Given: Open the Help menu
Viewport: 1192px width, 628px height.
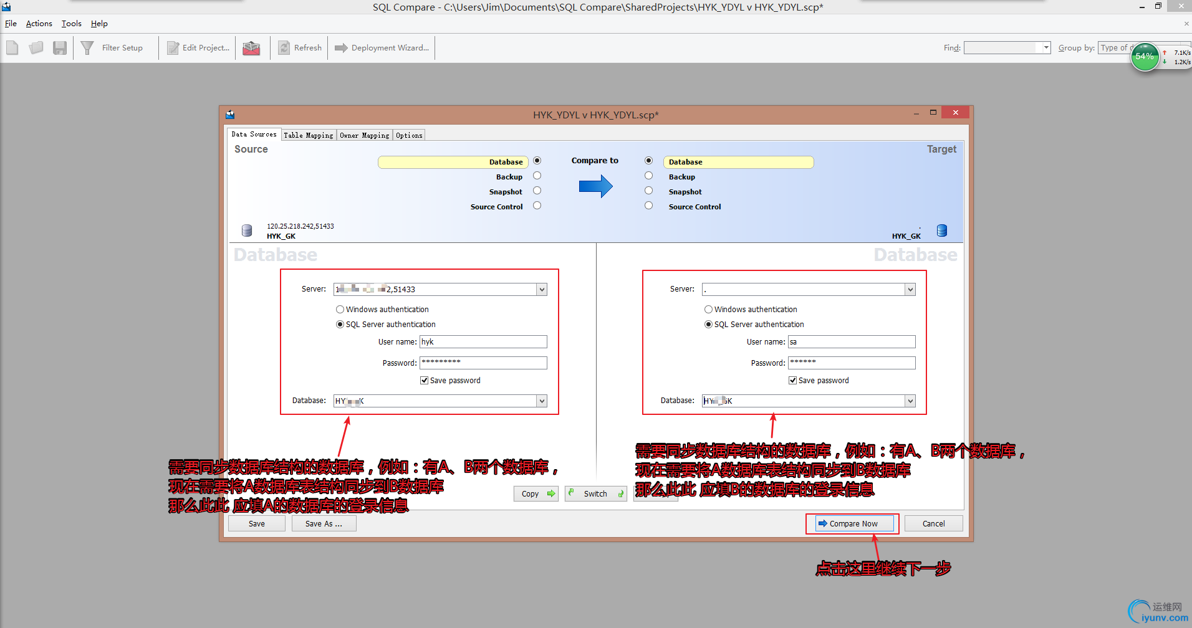Looking at the screenshot, I should point(99,24).
